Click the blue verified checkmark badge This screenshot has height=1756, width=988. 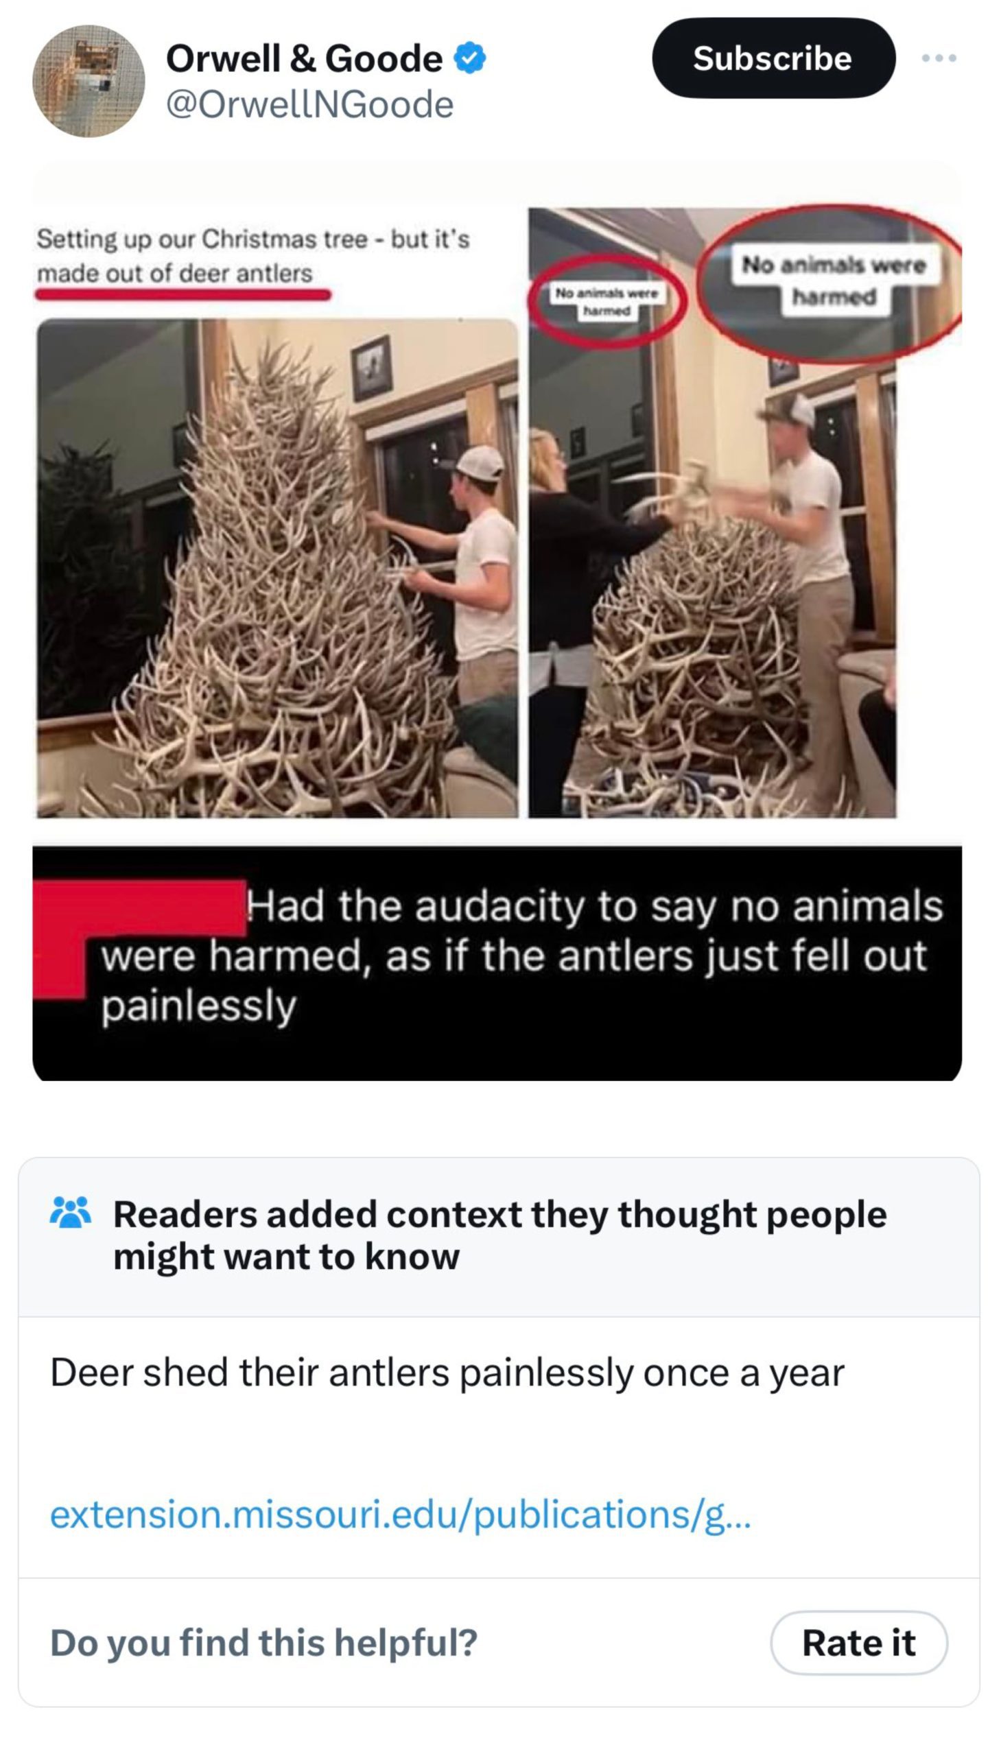coord(471,58)
